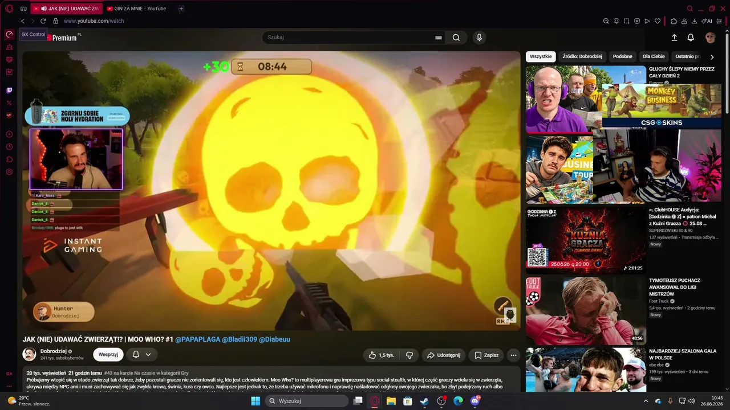The width and height of the screenshot is (730, 410).
Task: Open Discord from the taskbar
Action: point(475,401)
